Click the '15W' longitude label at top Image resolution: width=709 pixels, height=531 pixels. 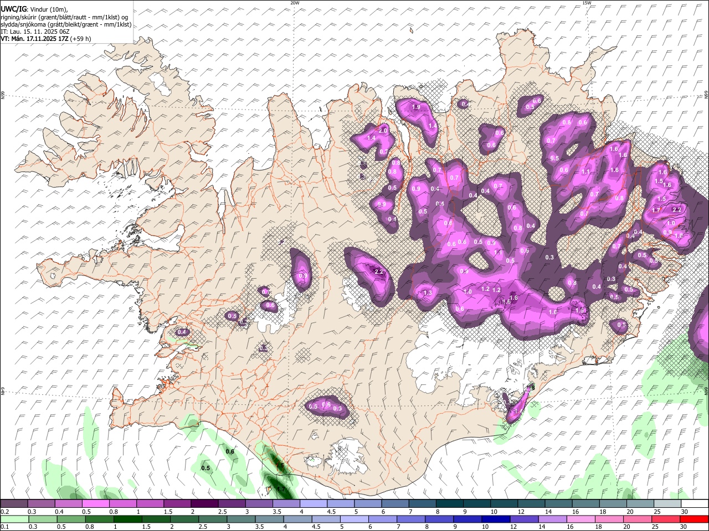tap(587, 3)
